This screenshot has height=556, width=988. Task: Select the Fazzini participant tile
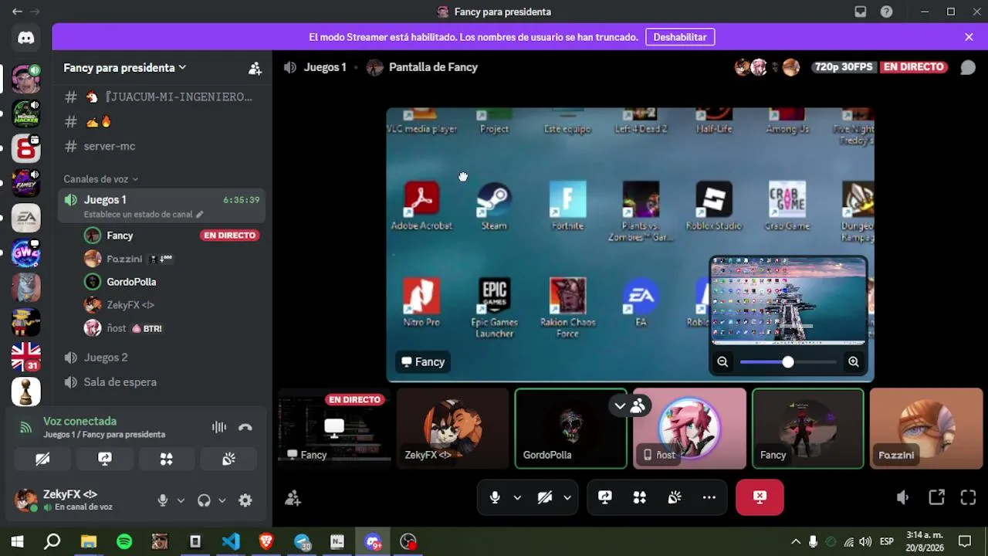[x=926, y=429]
